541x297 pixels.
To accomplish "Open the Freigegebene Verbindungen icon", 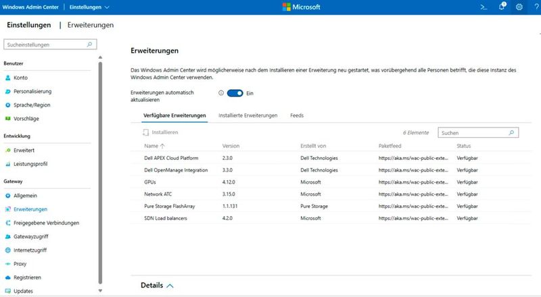I will tap(8, 223).
